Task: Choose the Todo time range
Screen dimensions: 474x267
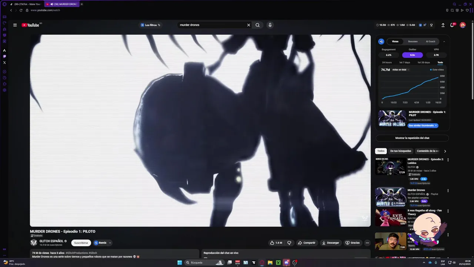Action: [440, 62]
